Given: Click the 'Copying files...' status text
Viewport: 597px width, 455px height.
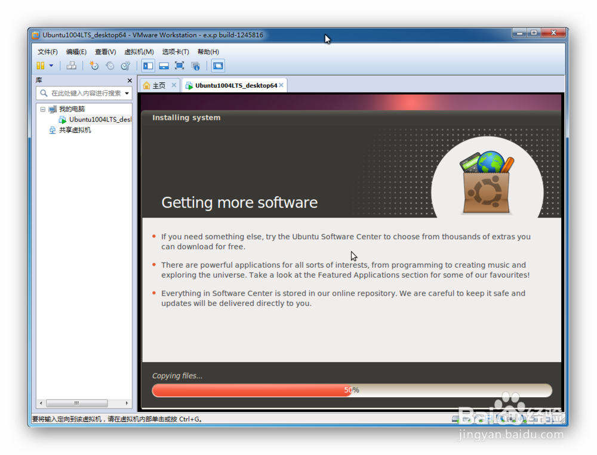Looking at the screenshot, I should tap(177, 376).
